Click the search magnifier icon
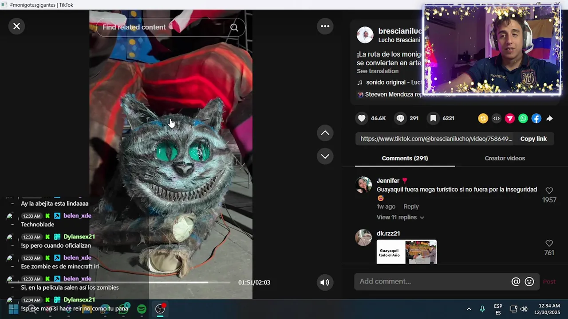The width and height of the screenshot is (568, 319). (234, 27)
